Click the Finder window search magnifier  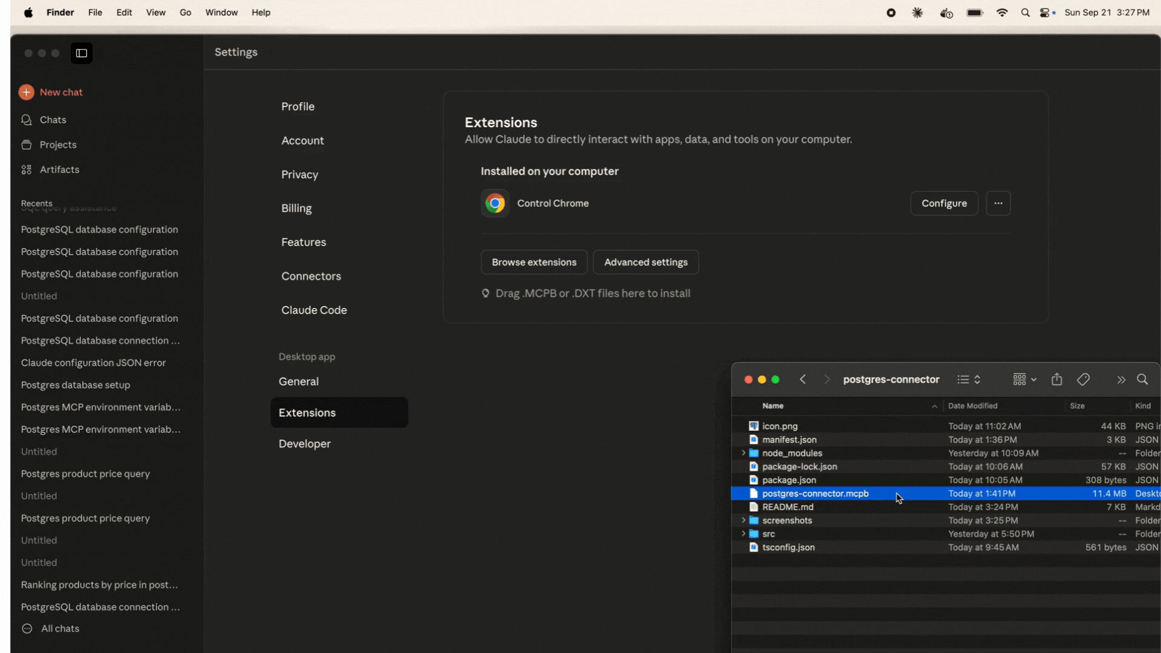[x=1142, y=379]
